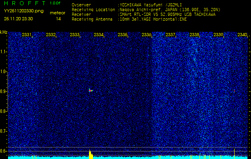Click the 1.1 kHz frequency label
This screenshot has width=251, height=159.
click(3, 52)
